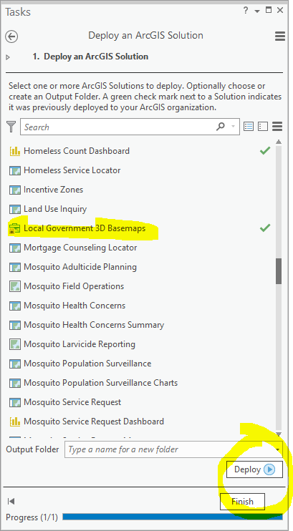Open the Output Folder dropdown arrow
Image resolution: width=293 pixels, height=531 pixels.
click(279, 449)
